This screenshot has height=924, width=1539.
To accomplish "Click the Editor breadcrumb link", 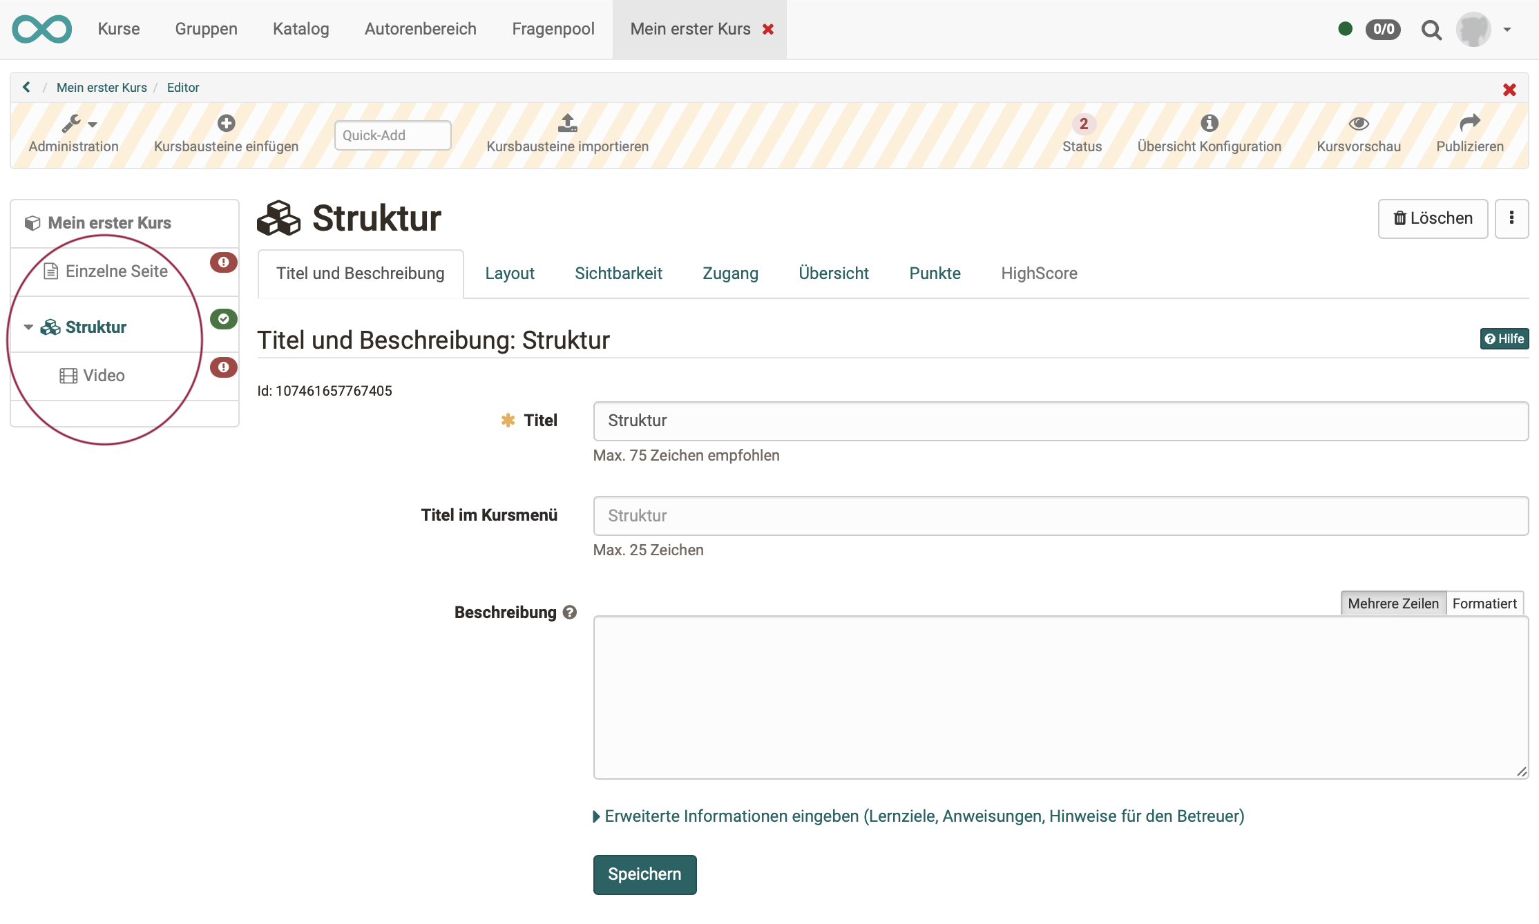I will click(x=182, y=88).
